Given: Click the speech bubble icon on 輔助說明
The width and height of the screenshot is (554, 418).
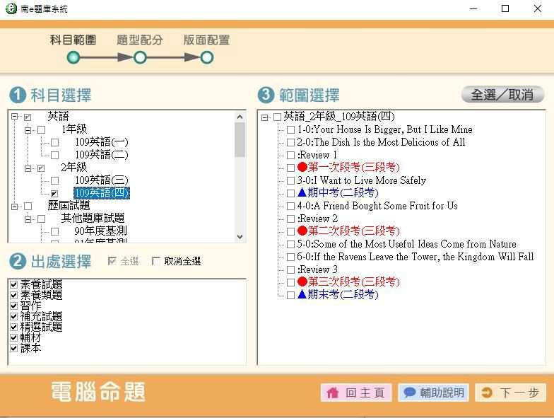Looking at the screenshot, I should (410, 393).
